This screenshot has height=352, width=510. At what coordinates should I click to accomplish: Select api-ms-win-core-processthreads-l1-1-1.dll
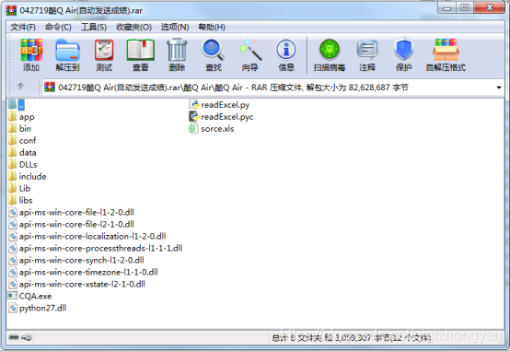pos(96,248)
